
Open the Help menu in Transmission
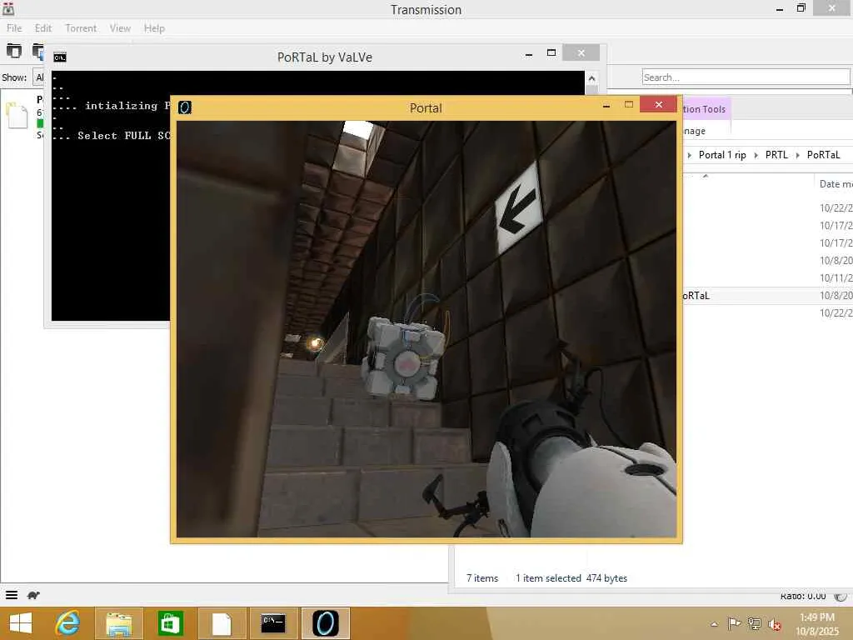coord(154,28)
